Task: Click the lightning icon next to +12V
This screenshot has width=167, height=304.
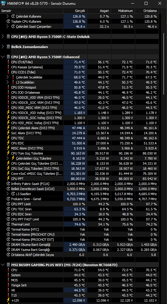Action: tap(8, 300)
